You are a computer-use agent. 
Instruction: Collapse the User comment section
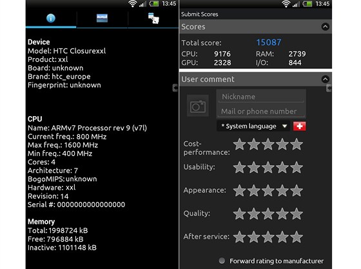coord(325,79)
